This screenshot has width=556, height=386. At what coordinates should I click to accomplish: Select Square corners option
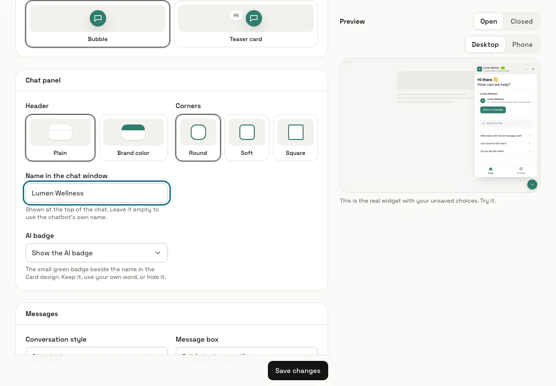click(x=295, y=138)
